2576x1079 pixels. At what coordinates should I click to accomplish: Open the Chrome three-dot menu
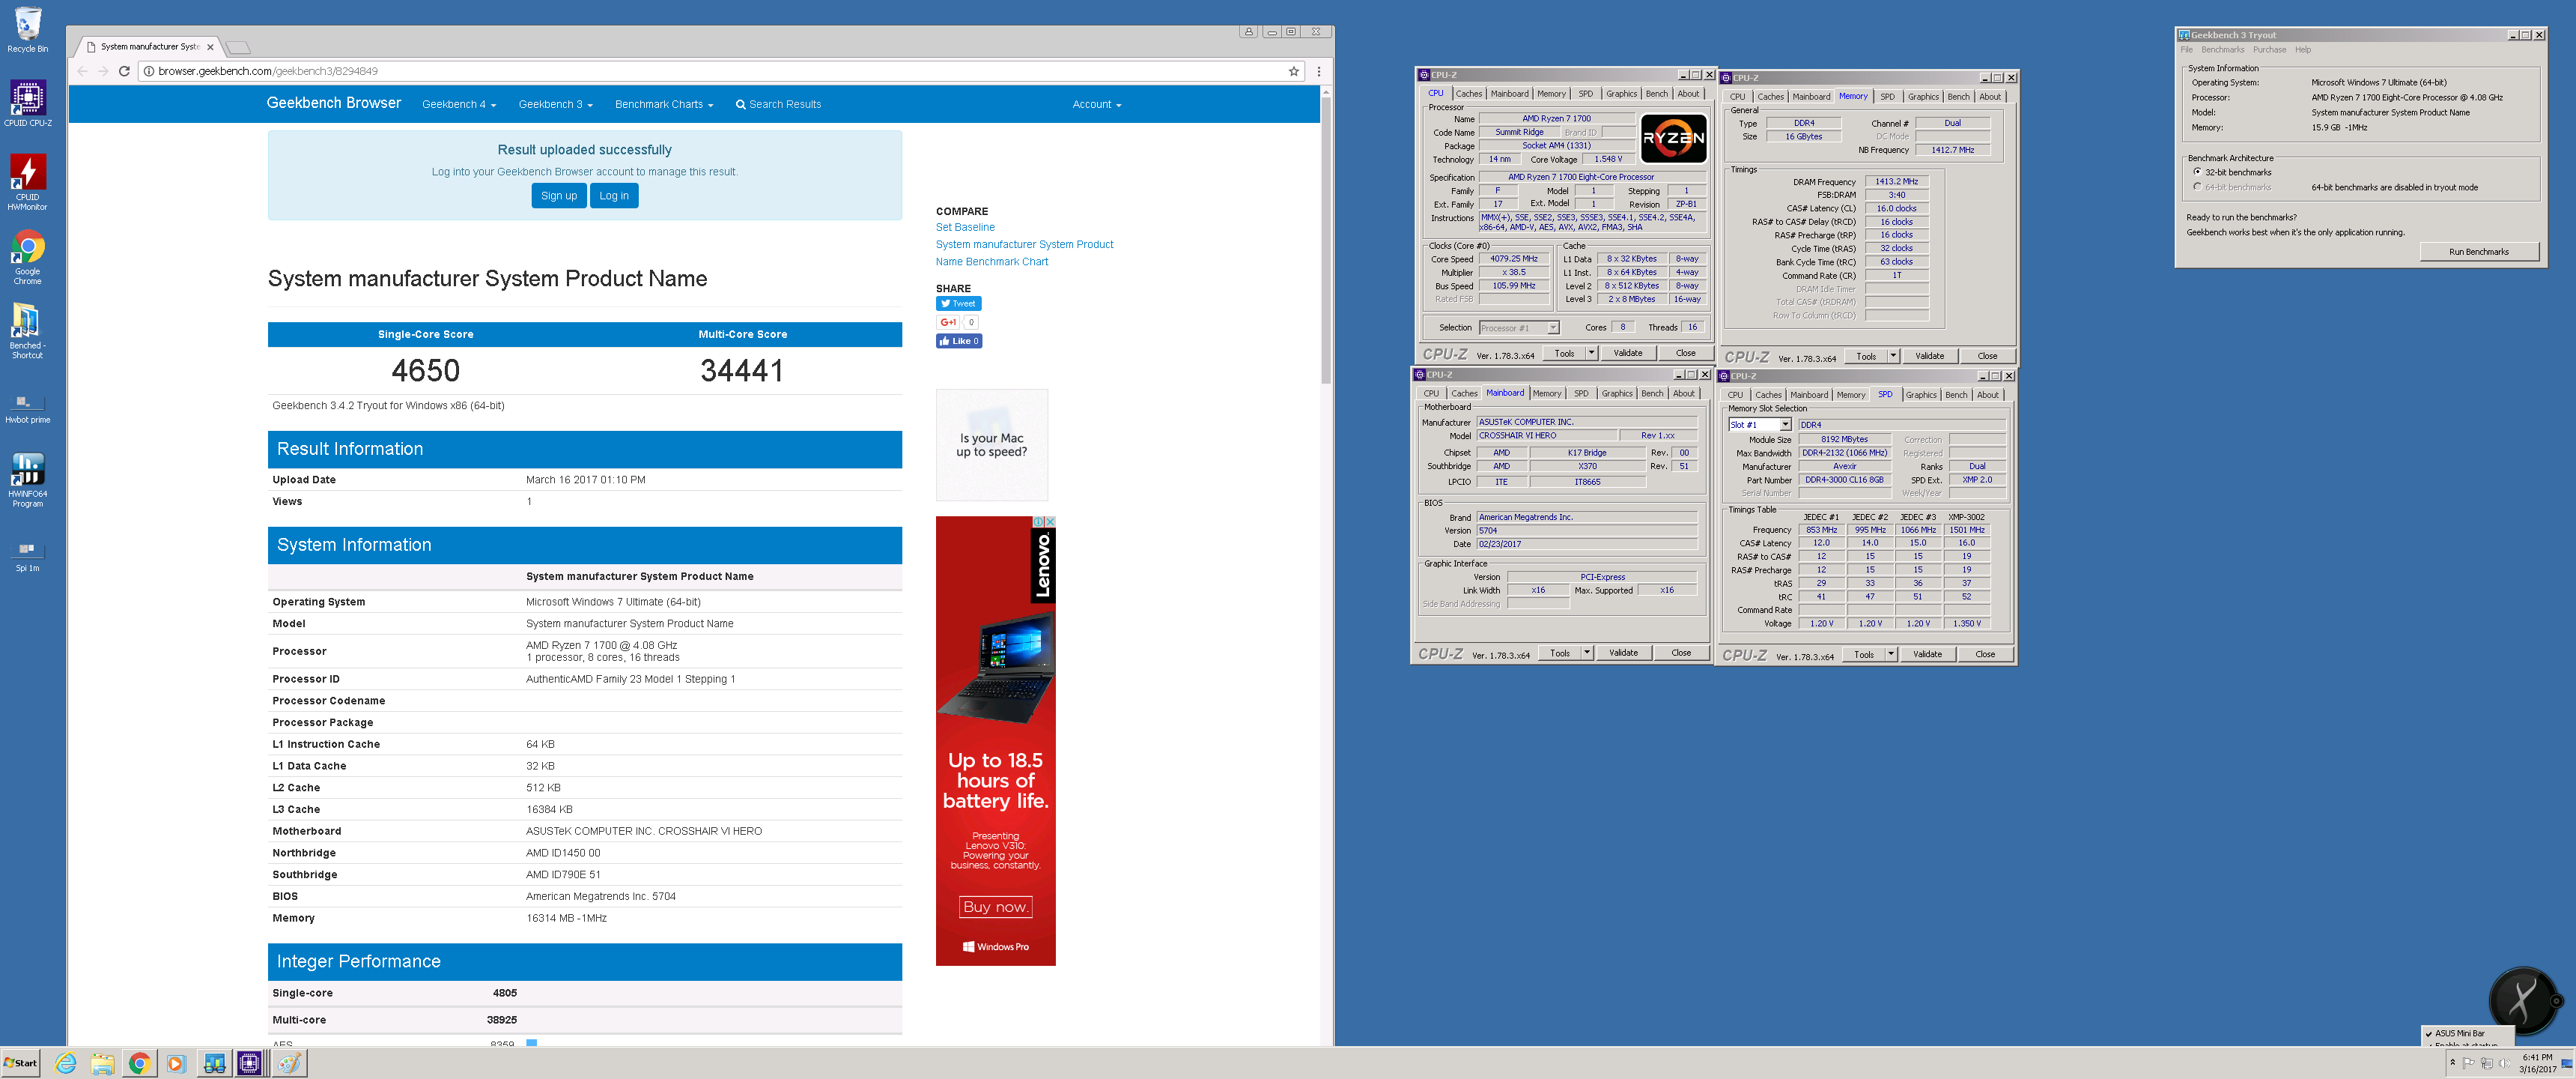pyautogui.click(x=1319, y=71)
